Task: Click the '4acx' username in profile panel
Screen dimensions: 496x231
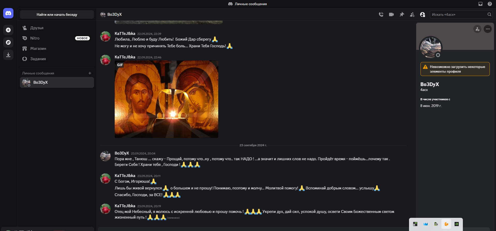Action: (x=424, y=90)
